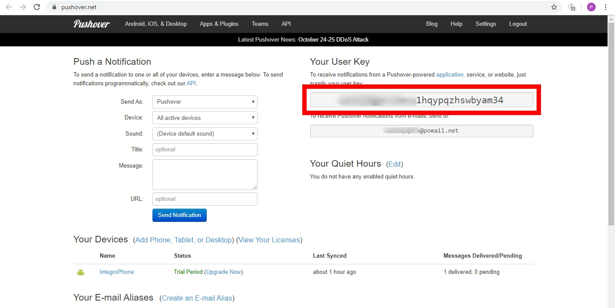The width and height of the screenshot is (615, 308).
Task: Click the IntegroPhone device link
Action: pos(117,272)
